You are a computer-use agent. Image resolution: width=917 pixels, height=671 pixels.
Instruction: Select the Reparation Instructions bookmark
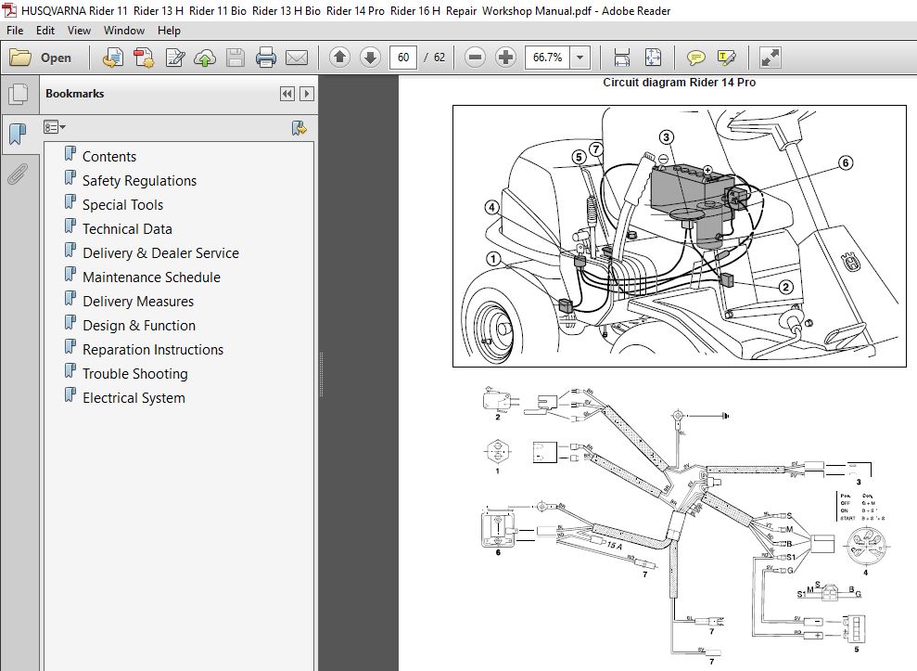[x=153, y=350]
